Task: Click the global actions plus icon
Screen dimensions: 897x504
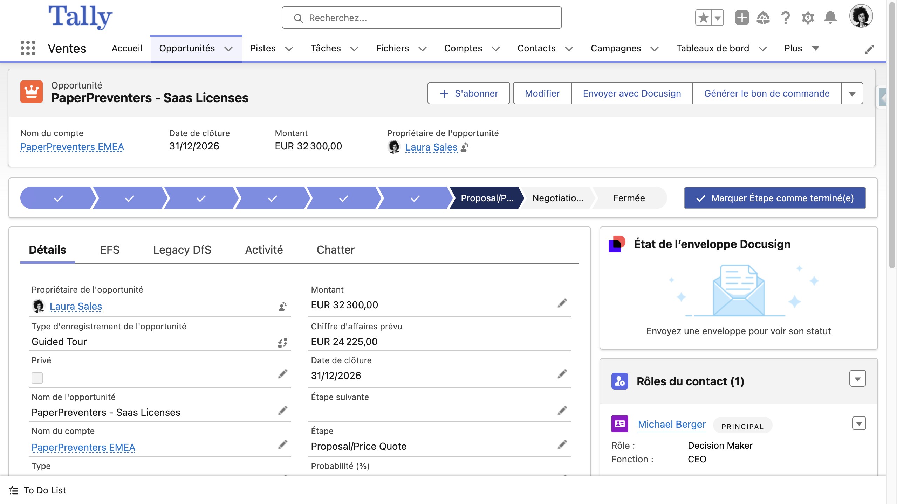Action: point(741,17)
